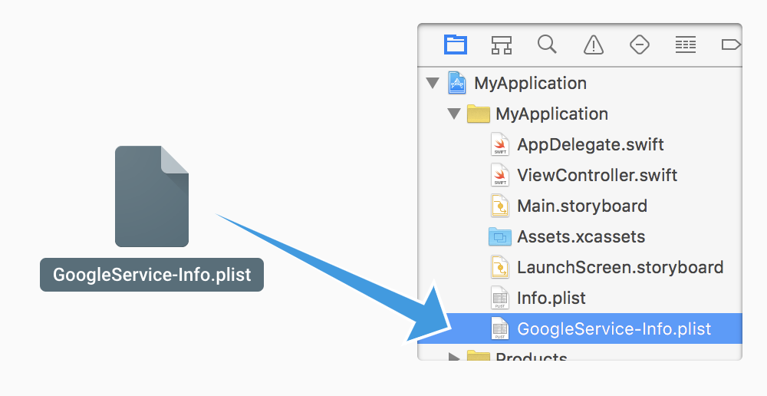Viewport: 767px width, 396px height.
Task: Select the MyApplication group folder name
Action: (x=551, y=114)
